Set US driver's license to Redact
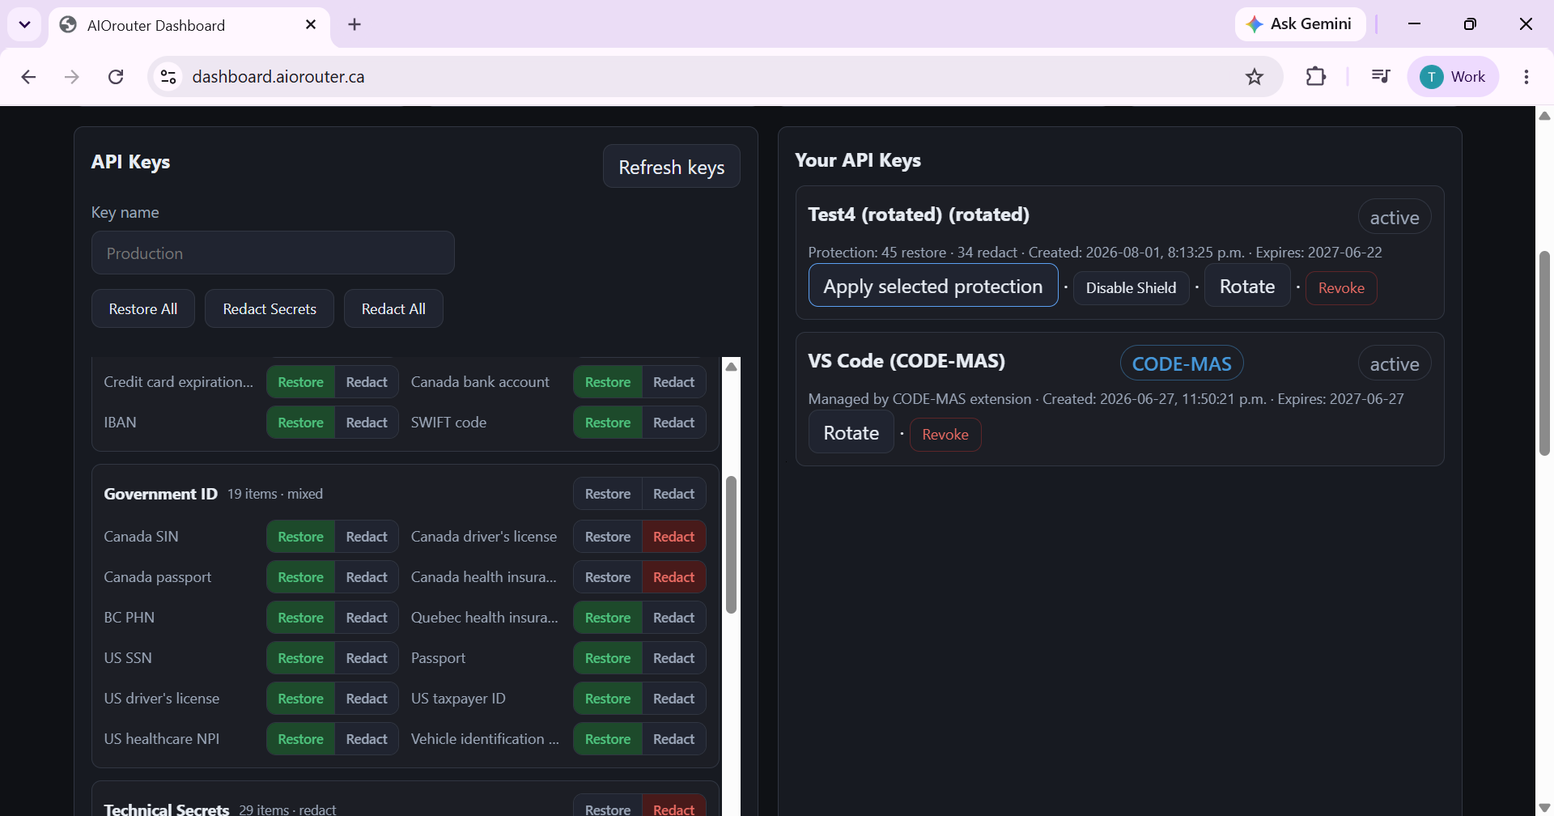The width and height of the screenshot is (1554, 816). 367,699
